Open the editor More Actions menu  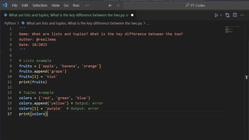click(x=242, y=15)
